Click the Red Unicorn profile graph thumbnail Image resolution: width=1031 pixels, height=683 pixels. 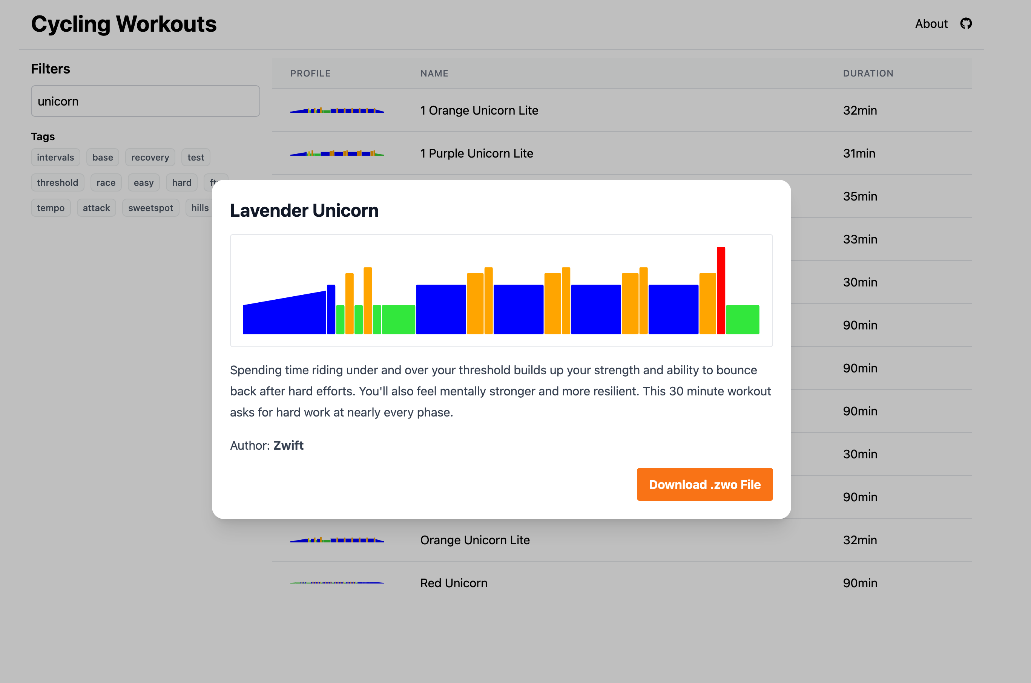point(337,582)
